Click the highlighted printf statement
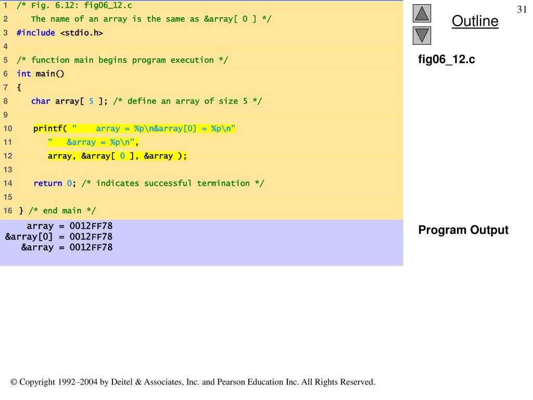Viewport: 533px width, 400px height. click(x=134, y=129)
